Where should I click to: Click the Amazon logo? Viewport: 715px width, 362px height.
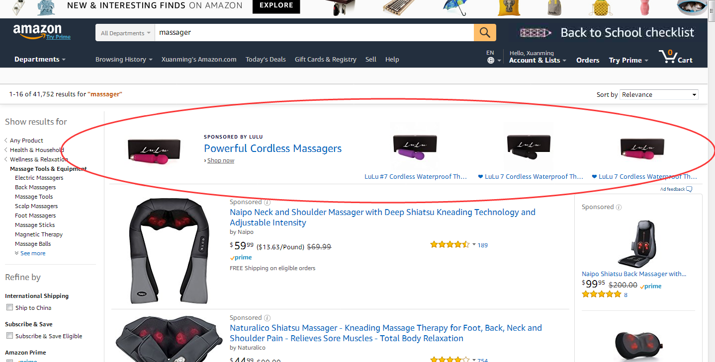pos(37,30)
